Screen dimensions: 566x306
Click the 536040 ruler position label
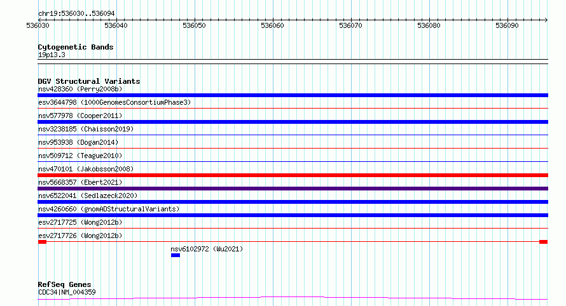pos(116,25)
